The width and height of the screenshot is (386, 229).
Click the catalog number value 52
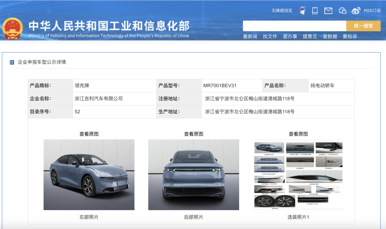(x=77, y=112)
